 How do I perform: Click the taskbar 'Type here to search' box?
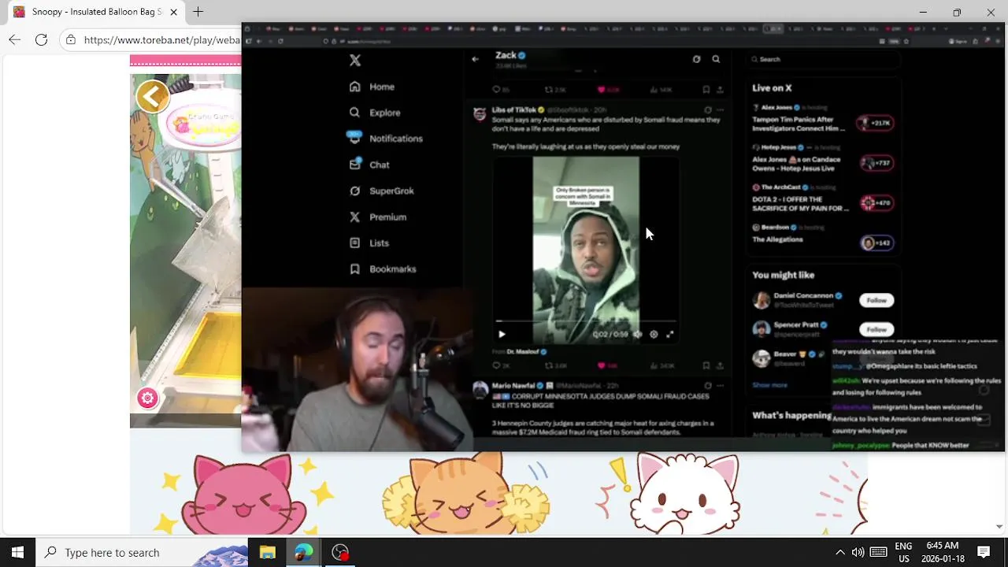[x=142, y=552]
